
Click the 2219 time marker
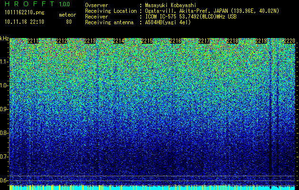click(261, 41)
